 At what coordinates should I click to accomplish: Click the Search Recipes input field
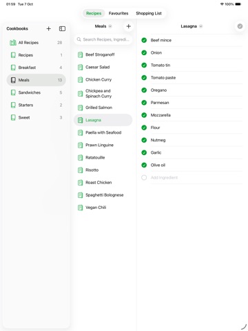103,39
